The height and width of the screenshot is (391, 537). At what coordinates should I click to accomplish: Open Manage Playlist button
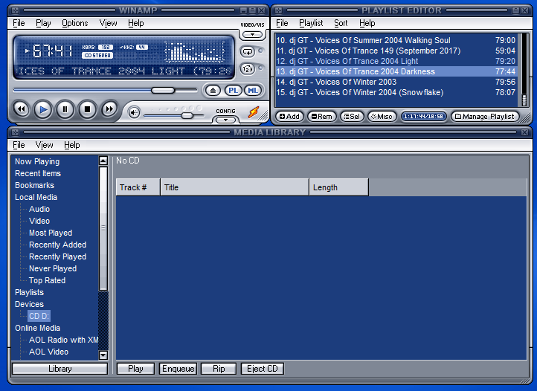pos(485,117)
